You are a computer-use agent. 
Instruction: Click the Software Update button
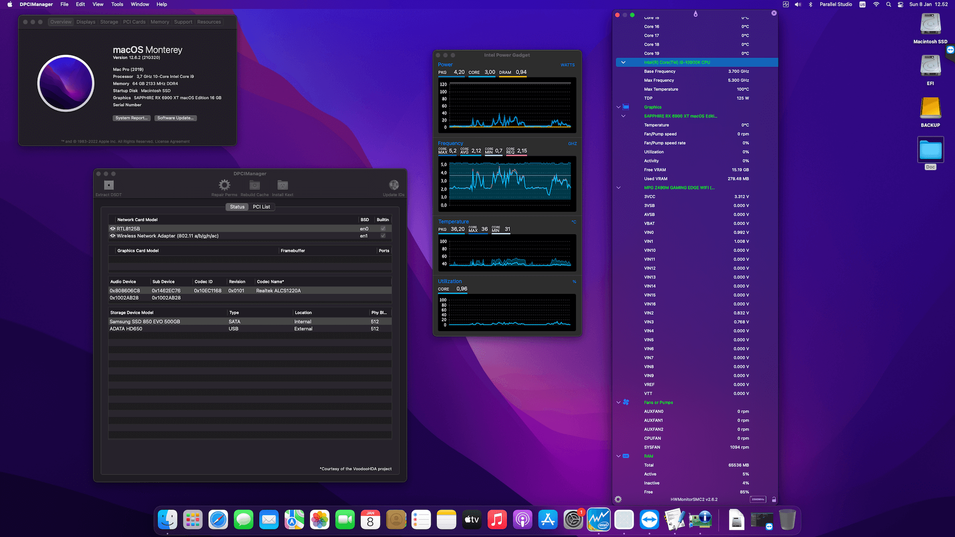(176, 118)
